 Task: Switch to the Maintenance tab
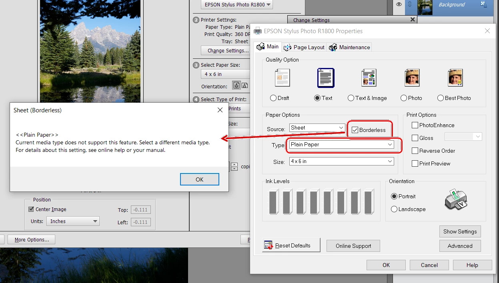click(350, 47)
